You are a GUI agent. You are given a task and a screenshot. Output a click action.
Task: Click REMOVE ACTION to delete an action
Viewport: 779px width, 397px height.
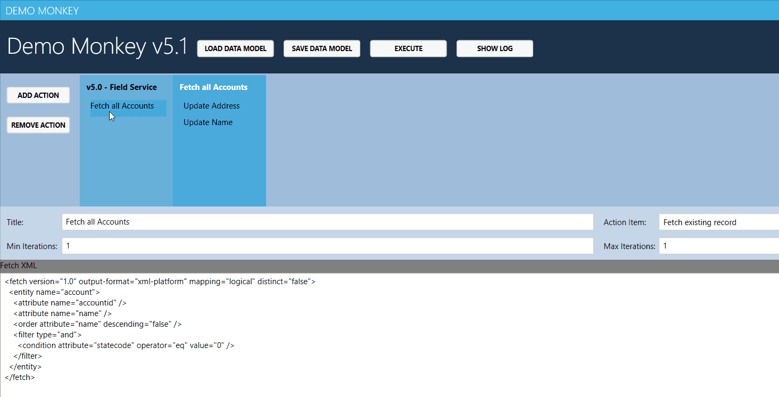pyautogui.click(x=38, y=125)
